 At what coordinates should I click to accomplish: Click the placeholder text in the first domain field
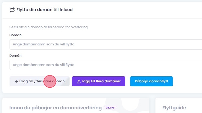(x=44, y=44)
